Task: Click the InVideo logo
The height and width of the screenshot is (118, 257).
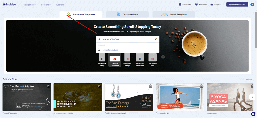Action: (x=10, y=4)
